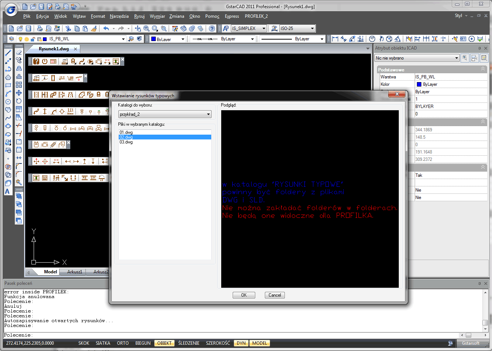Image resolution: width=492 pixels, height=351 pixels.
Task: Click the Explode magic-wand tool
Action: [19, 182]
